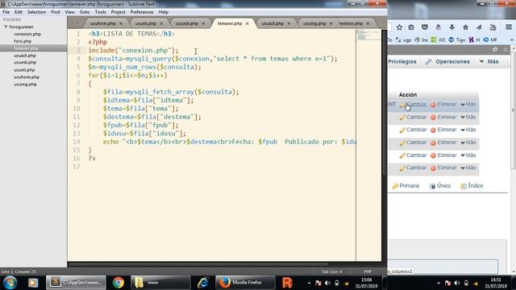Open conexion.php from the sidebar
Screen dimensions: 516x290
[x=27, y=34]
